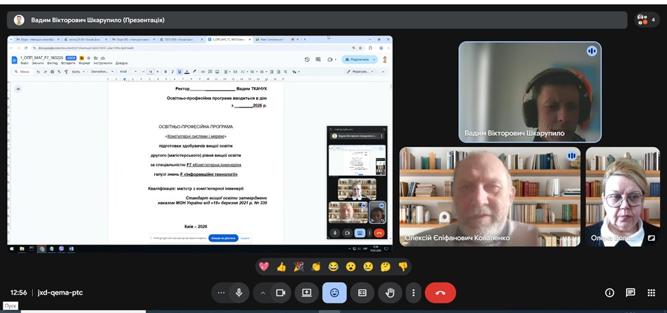Open the Інструменти menu in shared Docs
This screenshot has width=667, height=313.
(x=103, y=63)
